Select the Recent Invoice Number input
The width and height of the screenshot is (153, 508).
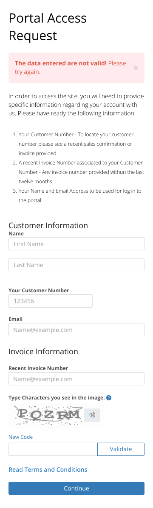[x=76, y=379]
